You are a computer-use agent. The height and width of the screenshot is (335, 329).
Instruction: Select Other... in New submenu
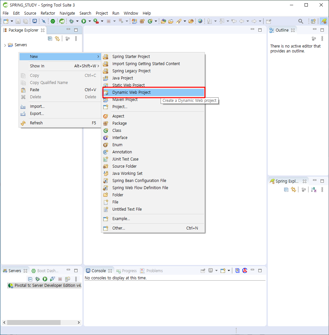click(153, 228)
